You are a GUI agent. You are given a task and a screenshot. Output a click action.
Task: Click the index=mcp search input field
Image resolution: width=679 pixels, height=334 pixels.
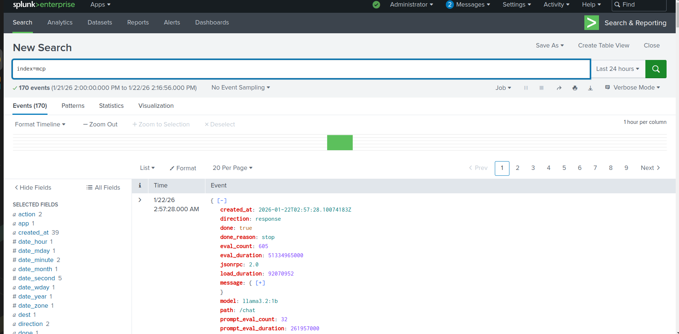301,69
